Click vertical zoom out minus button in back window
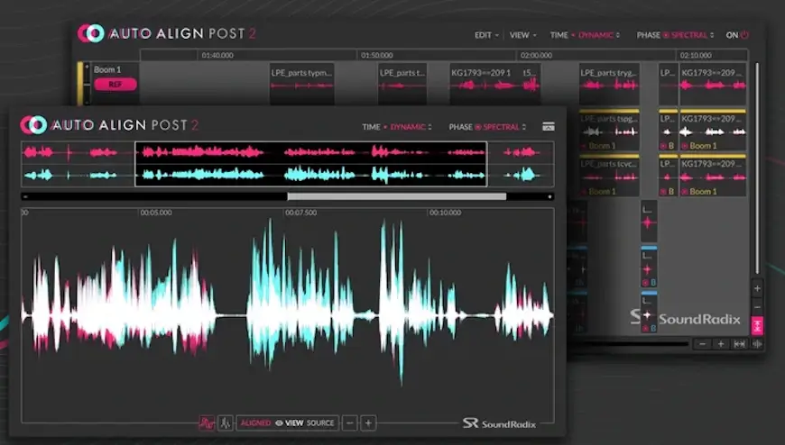 click(x=757, y=307)
